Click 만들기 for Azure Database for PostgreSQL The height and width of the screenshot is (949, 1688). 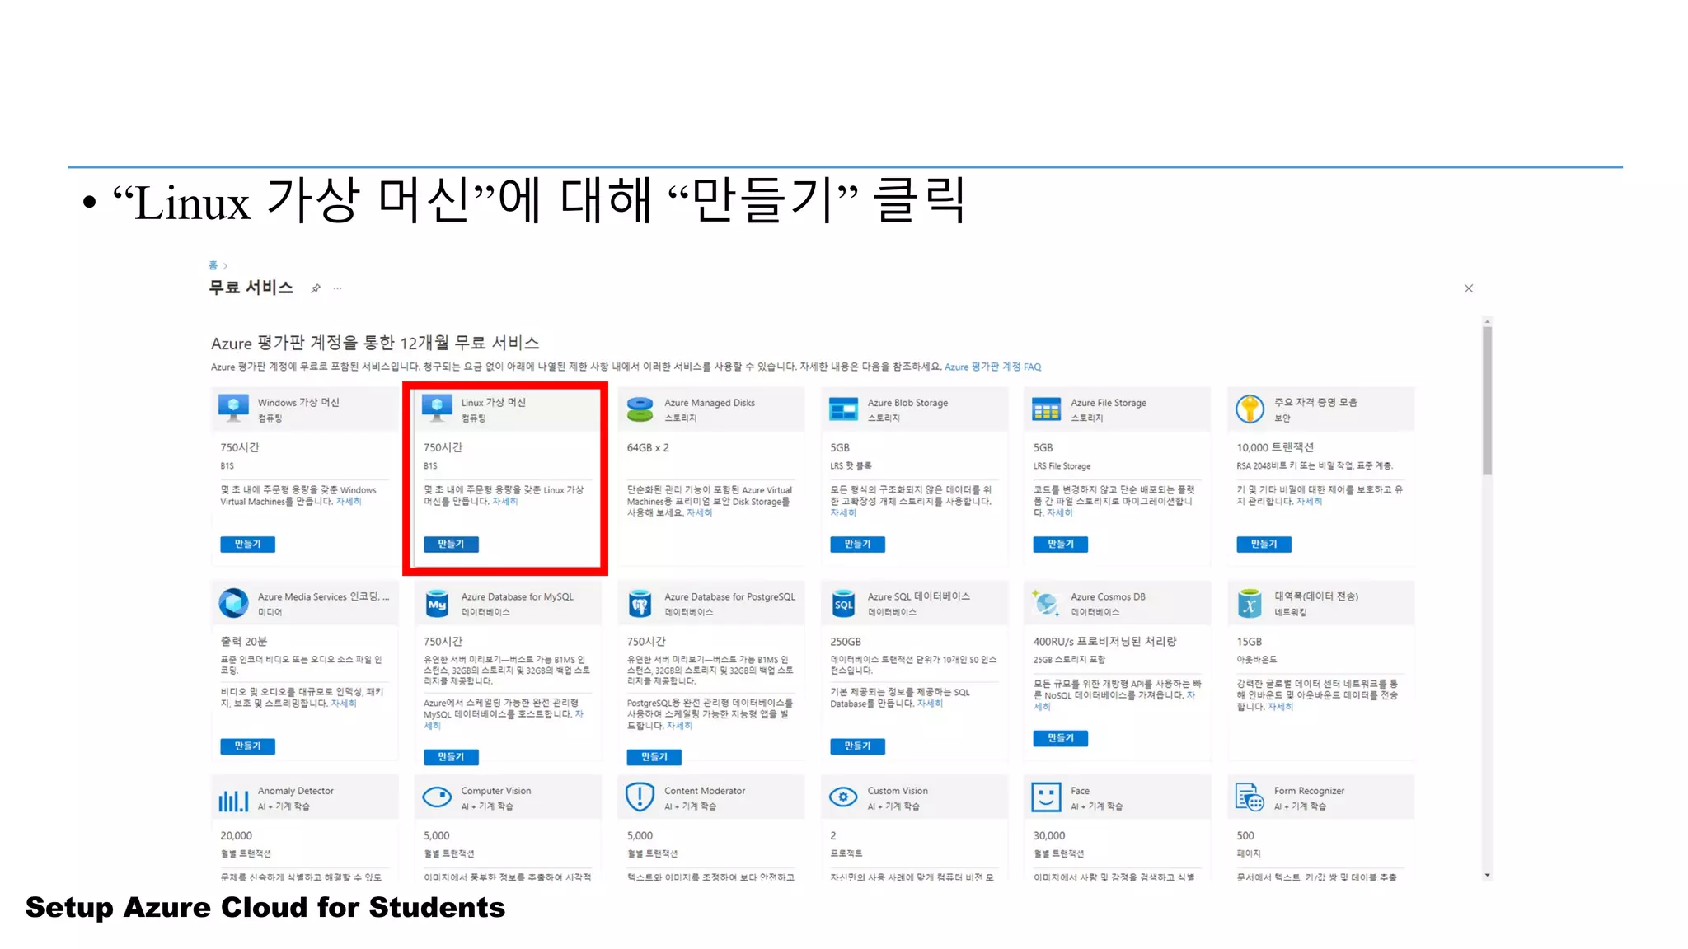tap(654, 756)
